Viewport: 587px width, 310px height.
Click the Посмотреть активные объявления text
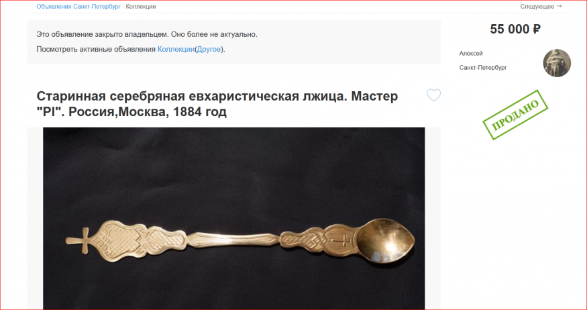click(x=96, y=49)
